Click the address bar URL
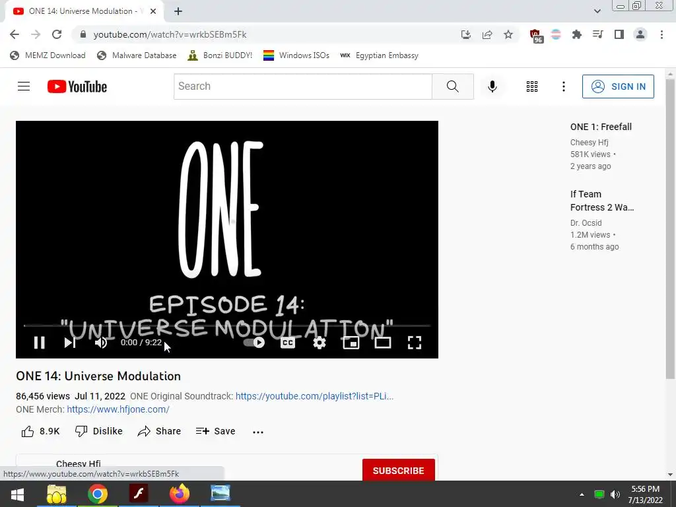676x507 pixels. (x=170, y=34)
